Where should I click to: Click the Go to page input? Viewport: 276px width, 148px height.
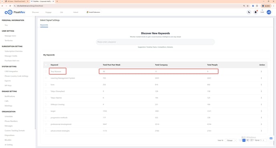263,140
